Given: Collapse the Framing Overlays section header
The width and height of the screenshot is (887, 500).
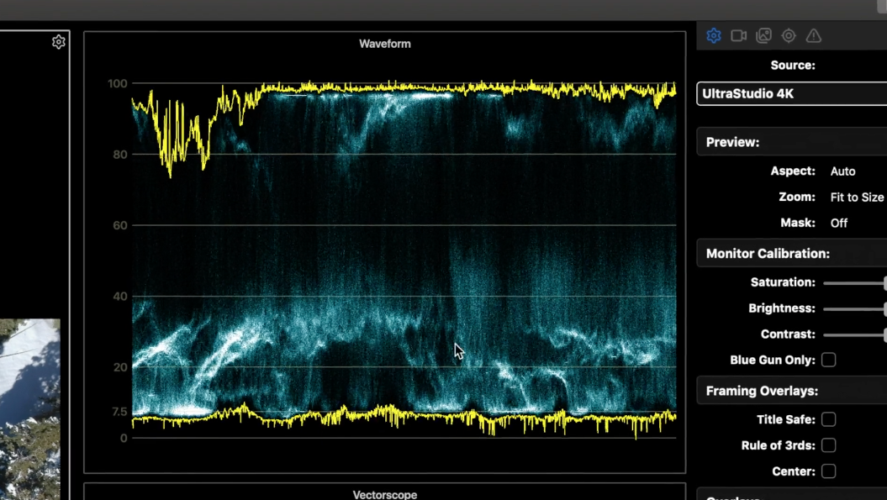Looking at the screenshot, I should pyautogui.click(x=790, y=391).
